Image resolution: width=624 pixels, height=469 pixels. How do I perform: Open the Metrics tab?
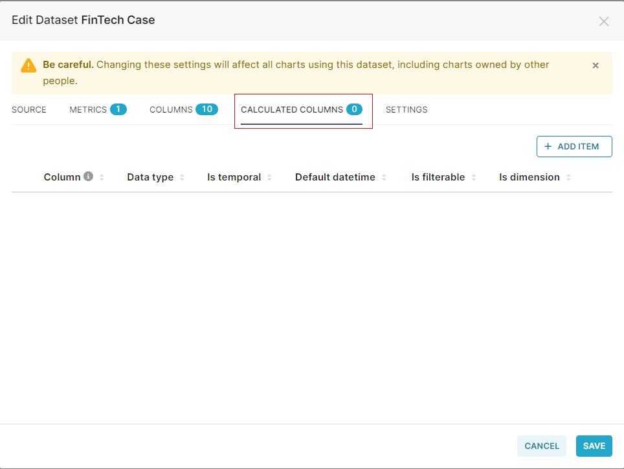point(98,109)
